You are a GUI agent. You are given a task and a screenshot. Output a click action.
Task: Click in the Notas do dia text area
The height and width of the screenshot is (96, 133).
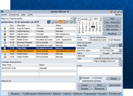tap(38, 86)
